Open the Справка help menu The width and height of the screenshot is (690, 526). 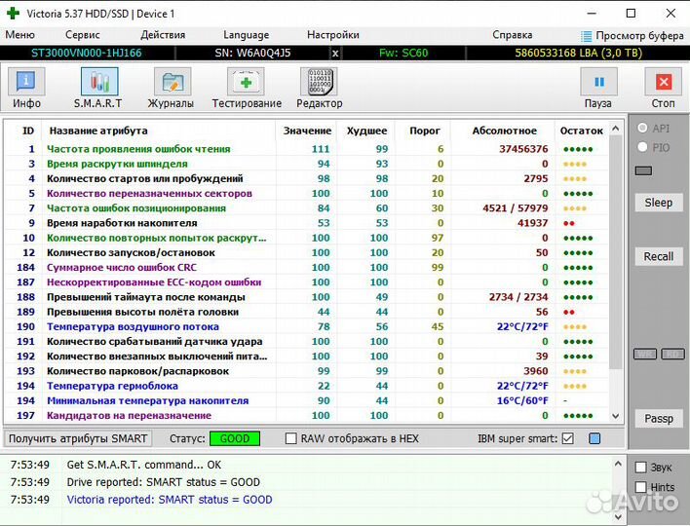pyautogui.click(x=513, y=35)
